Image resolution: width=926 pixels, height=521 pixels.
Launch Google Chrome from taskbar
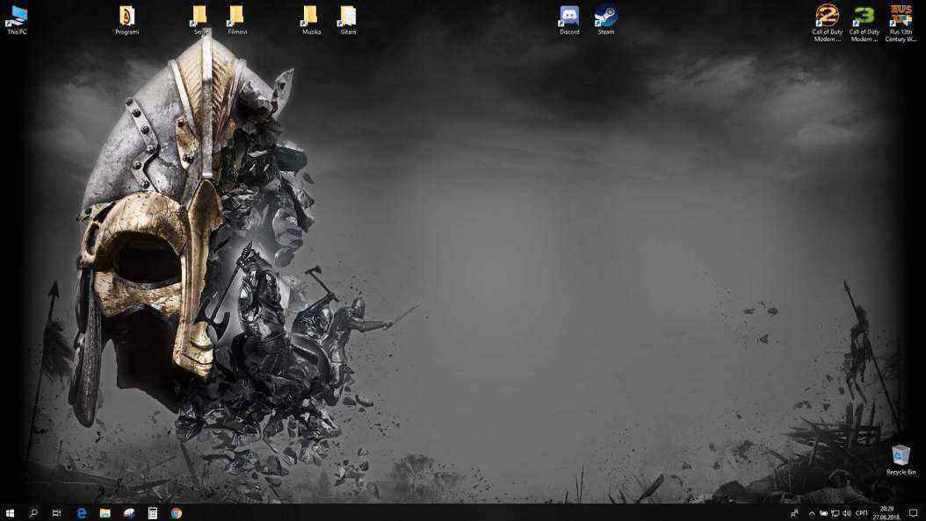coord(176,513)
